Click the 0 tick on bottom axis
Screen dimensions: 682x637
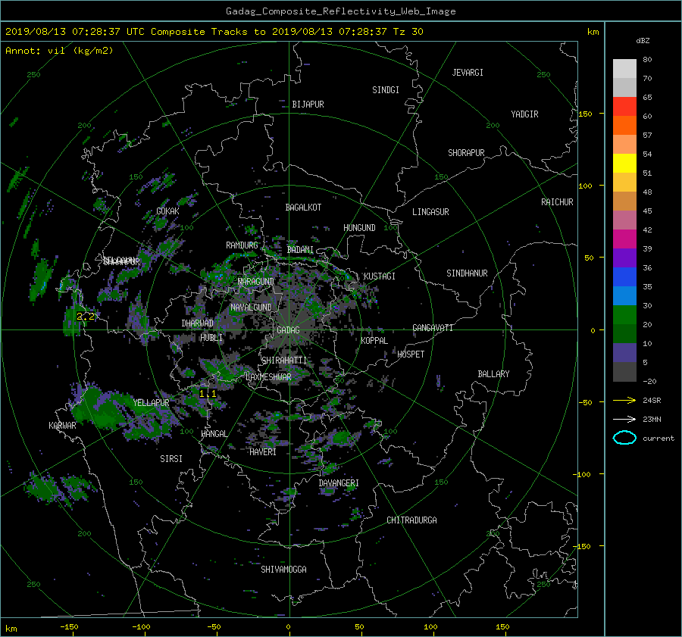288,626
